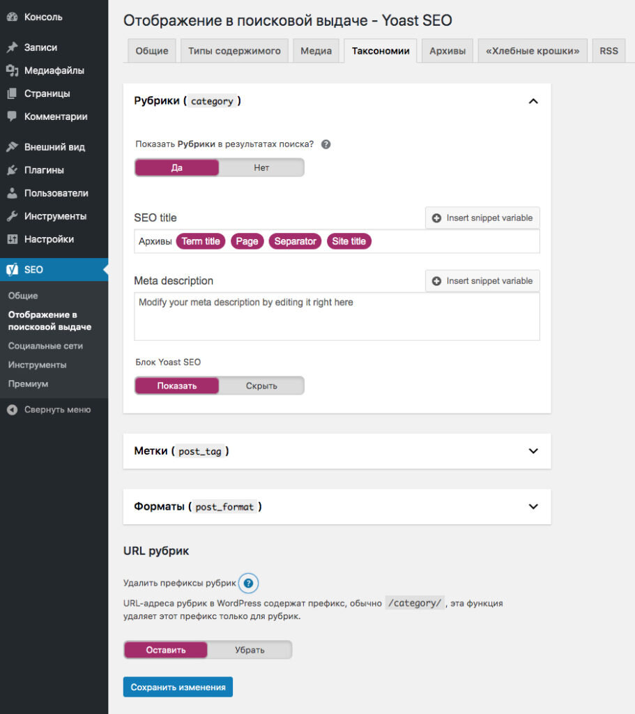Click inside the Meta description text area
This screenshot has width=635, height=714.
[x=337, y=317]
